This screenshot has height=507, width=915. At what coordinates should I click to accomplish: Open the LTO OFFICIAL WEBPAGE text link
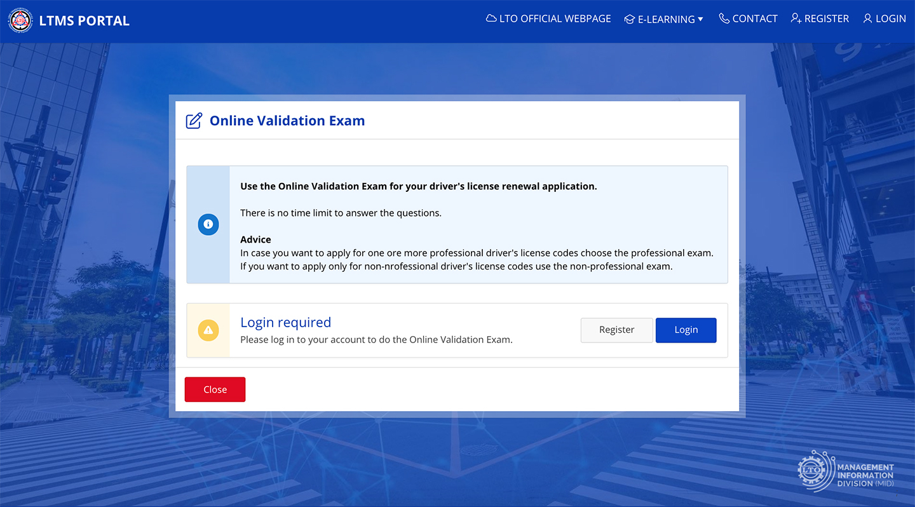coord(555,19)
